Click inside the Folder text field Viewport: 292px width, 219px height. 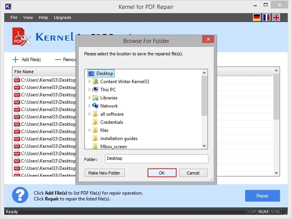tap(156, 159)
